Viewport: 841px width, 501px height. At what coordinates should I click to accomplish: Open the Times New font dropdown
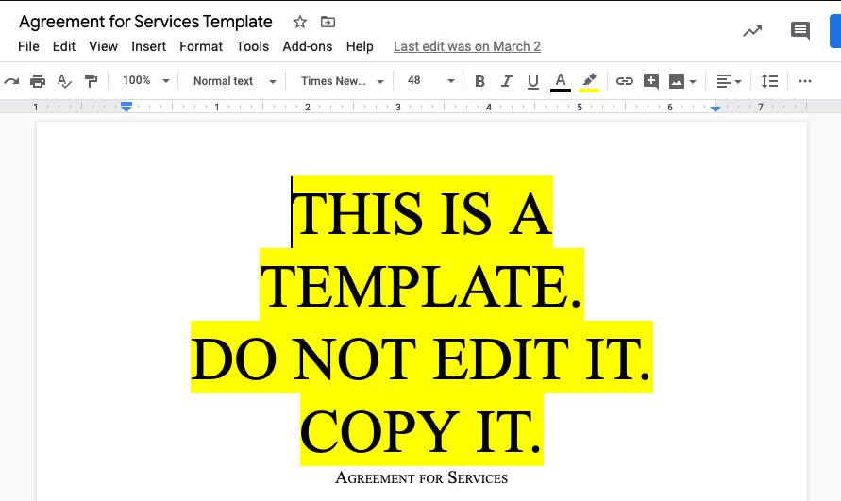tap(342, 81)
